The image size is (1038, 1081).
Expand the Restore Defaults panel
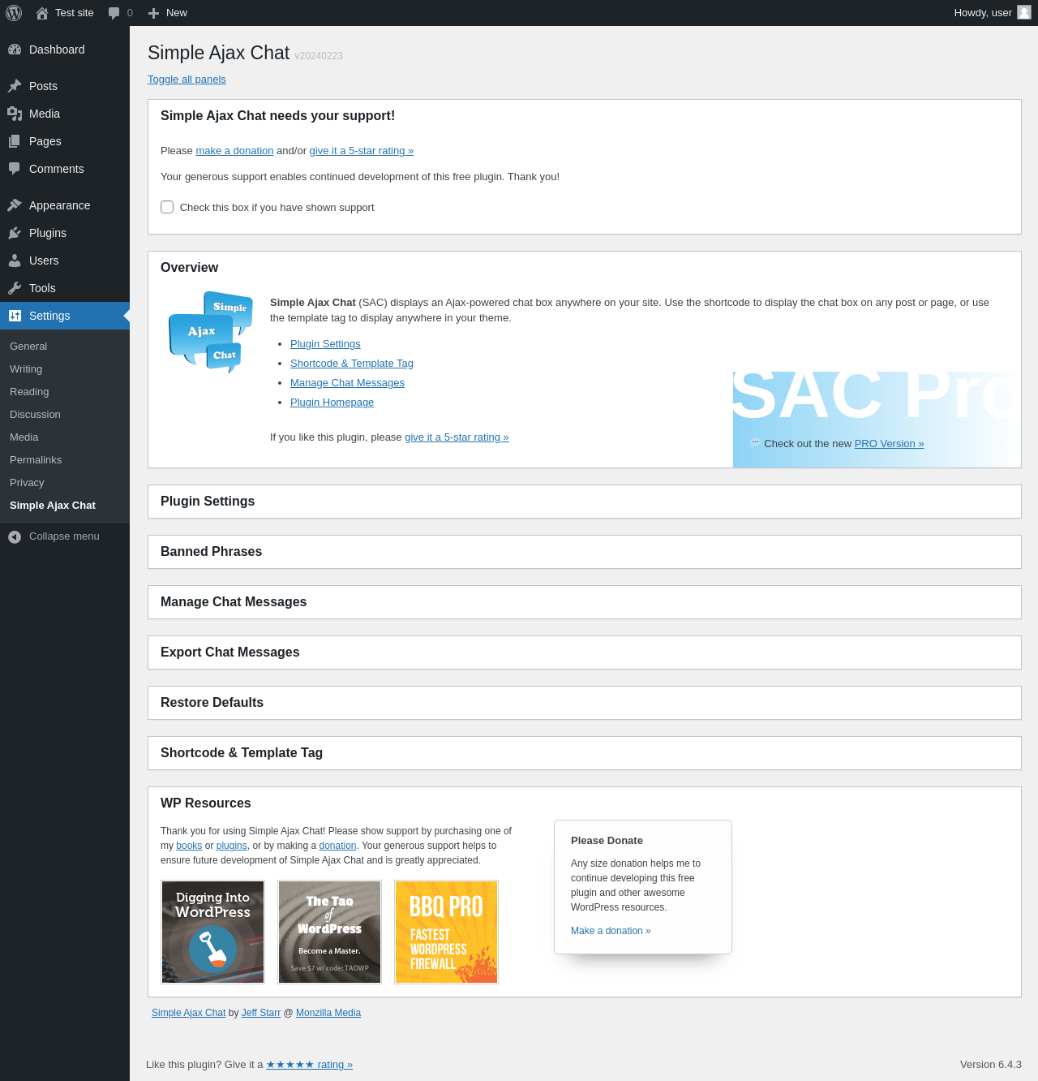[x=584, y=703]
